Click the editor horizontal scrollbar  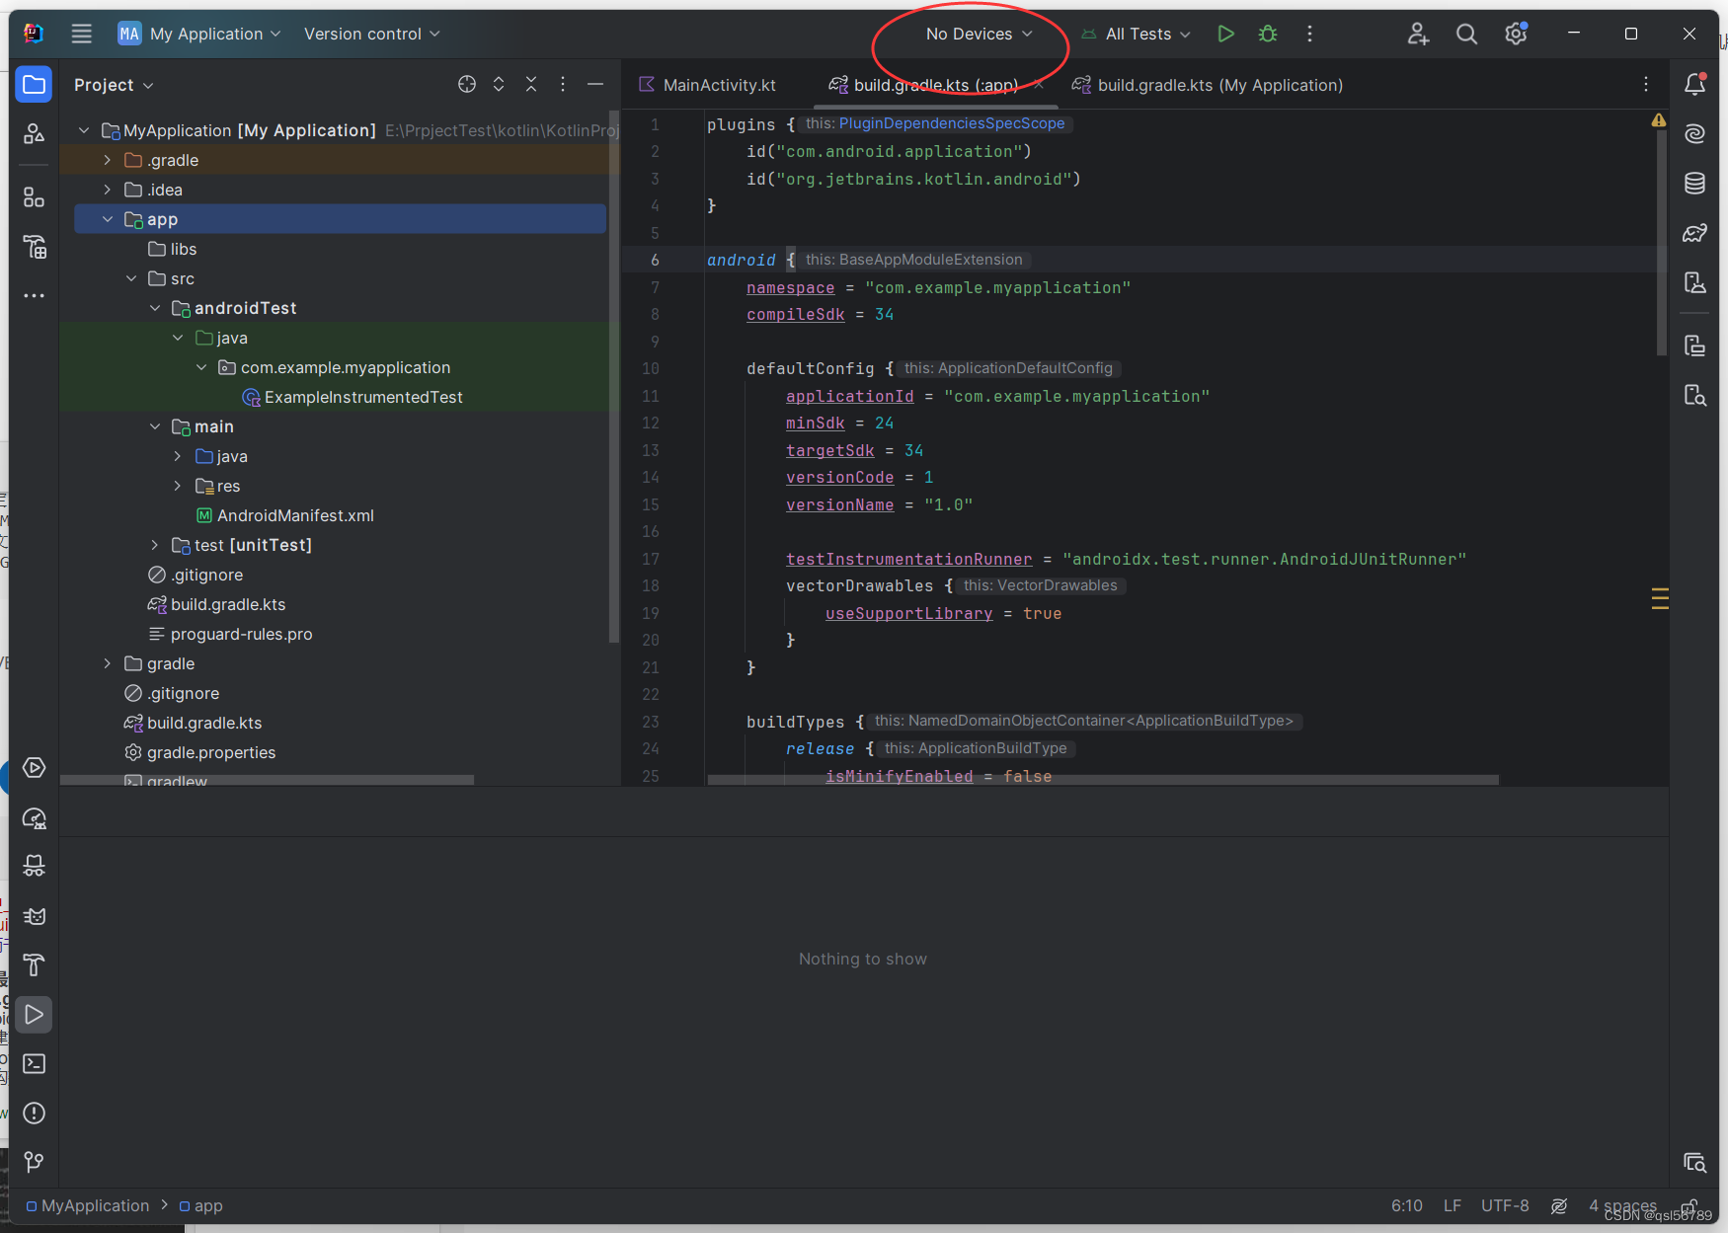1103,780
